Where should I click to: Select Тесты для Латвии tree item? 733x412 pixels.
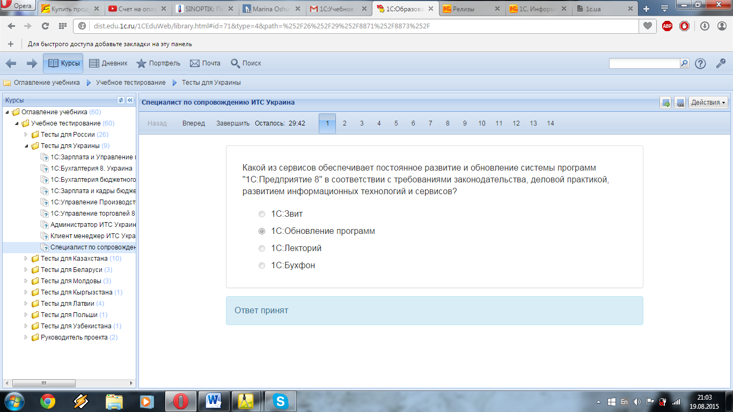pos(67,304)
